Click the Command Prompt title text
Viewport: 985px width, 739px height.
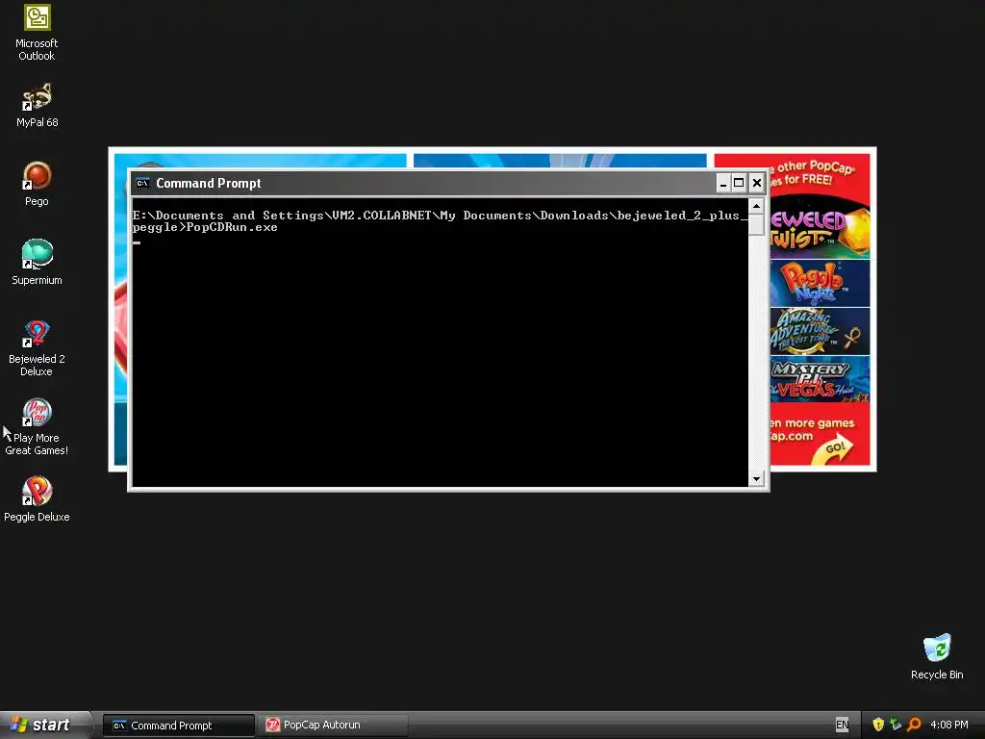209,183
